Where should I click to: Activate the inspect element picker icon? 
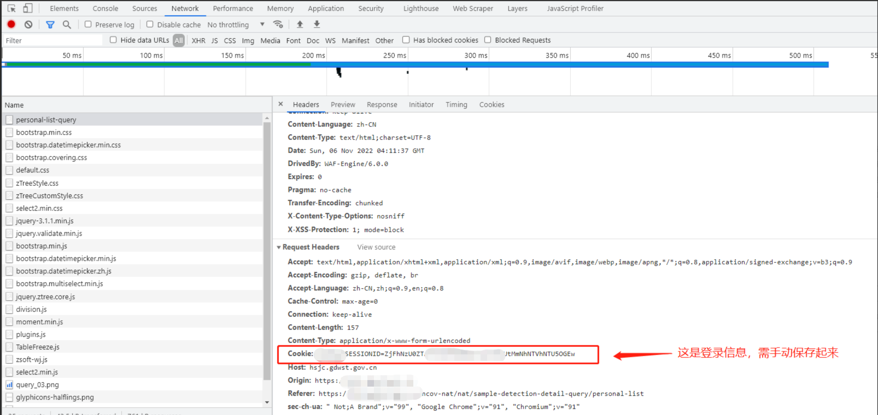11,8
